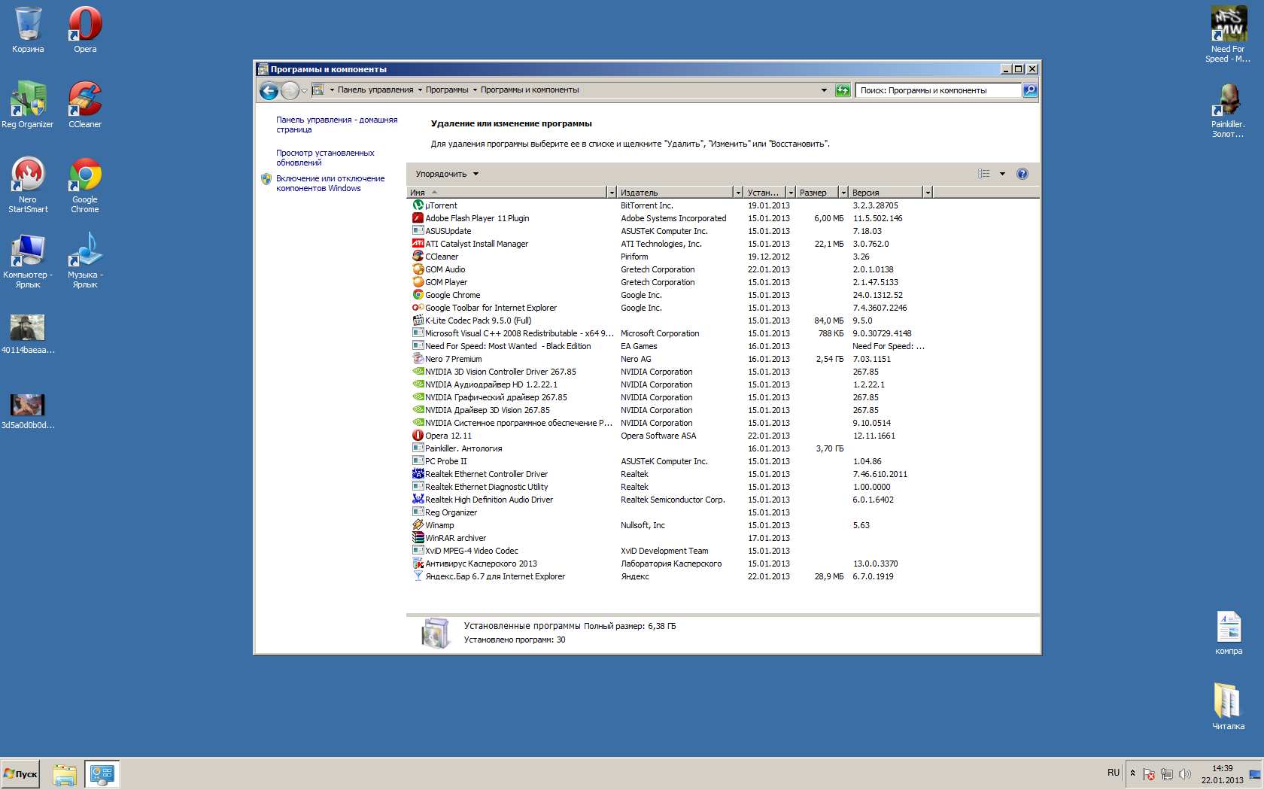Screen dimensions: 1264x790
Task: Click Панель управления in the address breadcrumb
Action: pyautogui.click(x=375, y=90)
